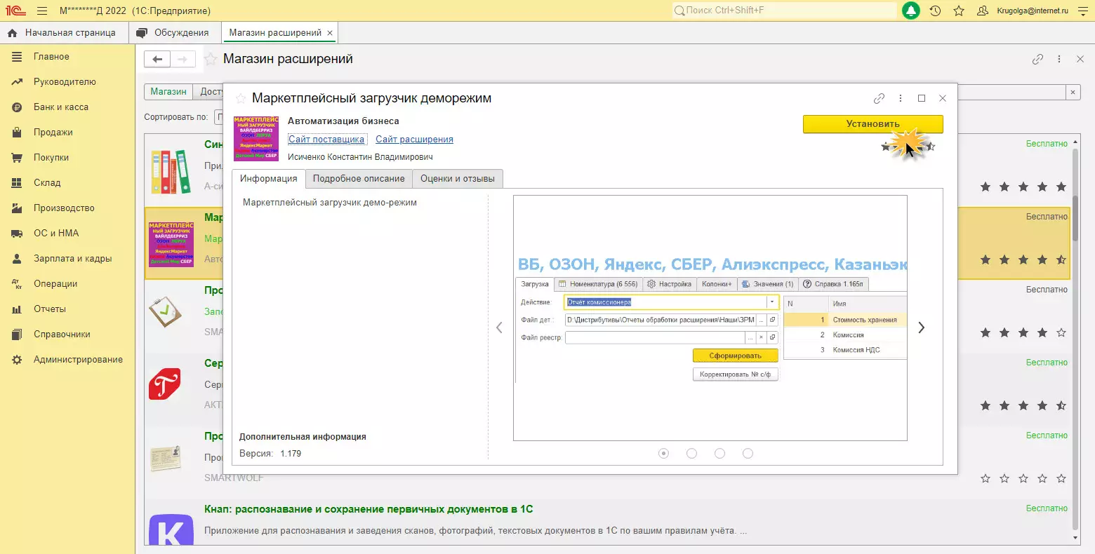The width and height of the screenshot is (1095, 554).
Task: Open the Подробное описание tab
Action: tap(359, 179)
